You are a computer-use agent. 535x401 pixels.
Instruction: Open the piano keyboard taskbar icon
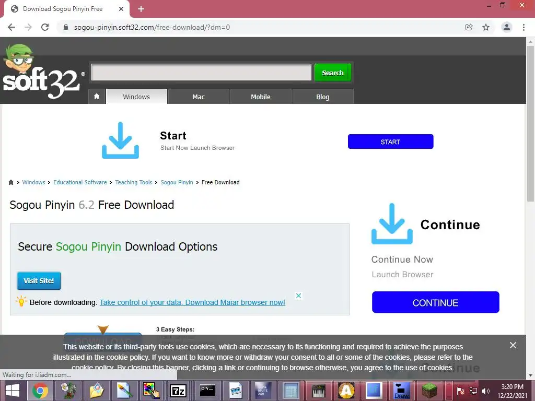(319, 391)
